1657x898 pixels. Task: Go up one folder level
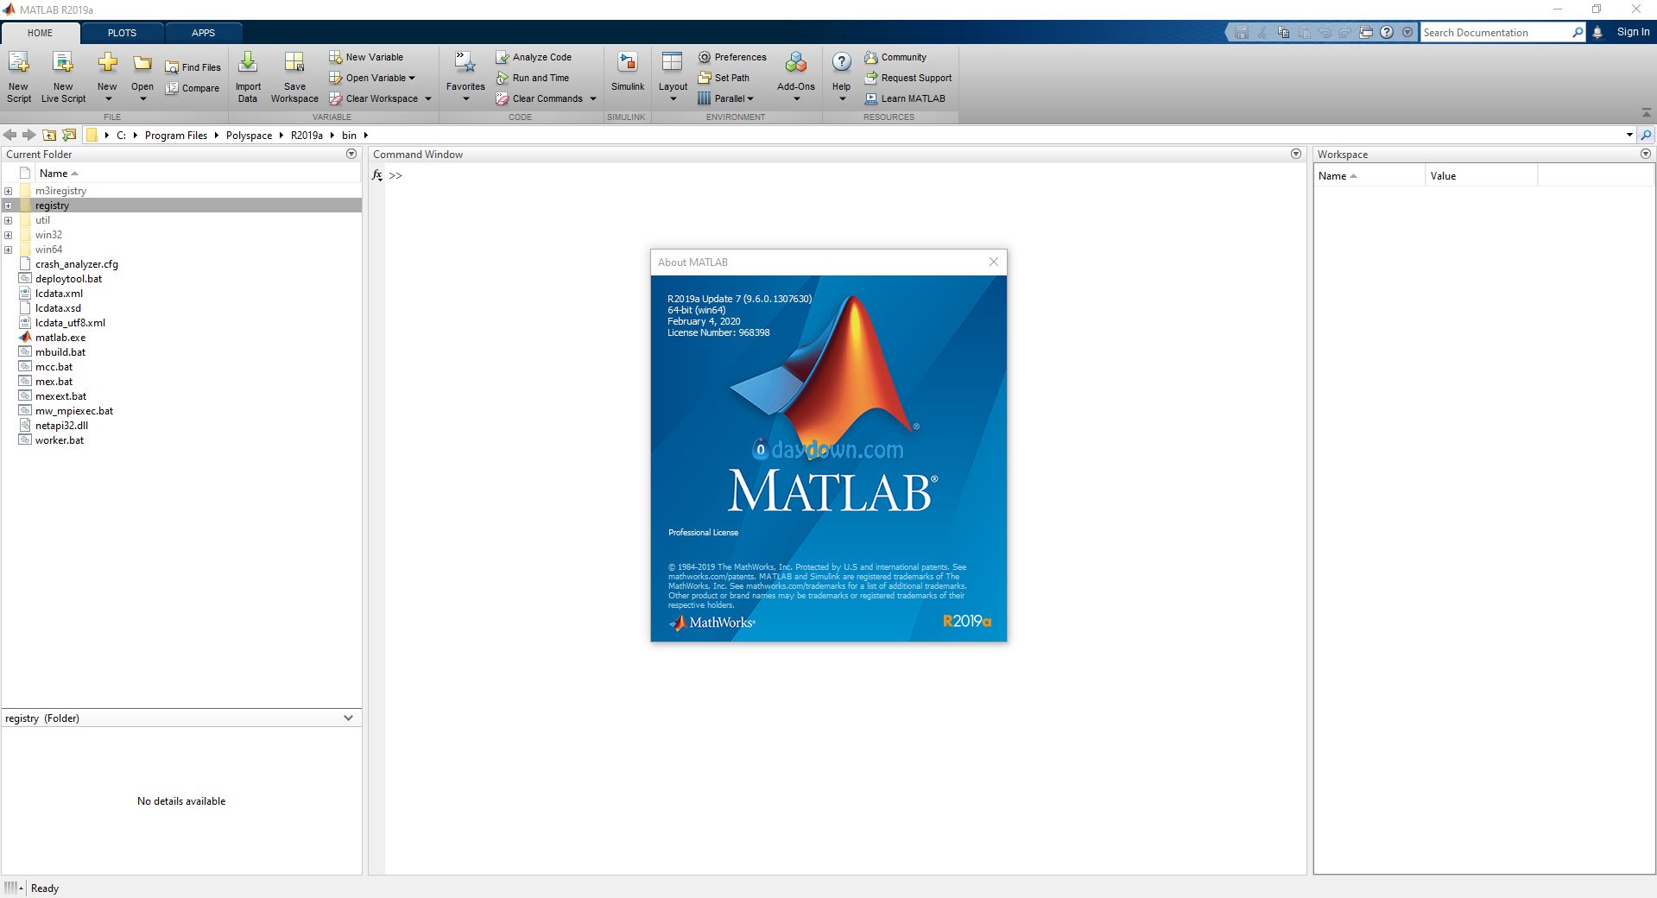click(49, 135)
